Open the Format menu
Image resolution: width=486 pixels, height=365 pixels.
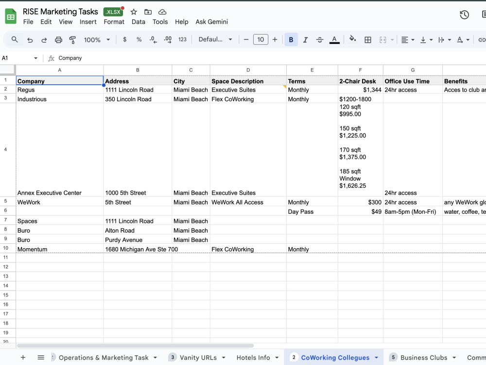point(114,22)
